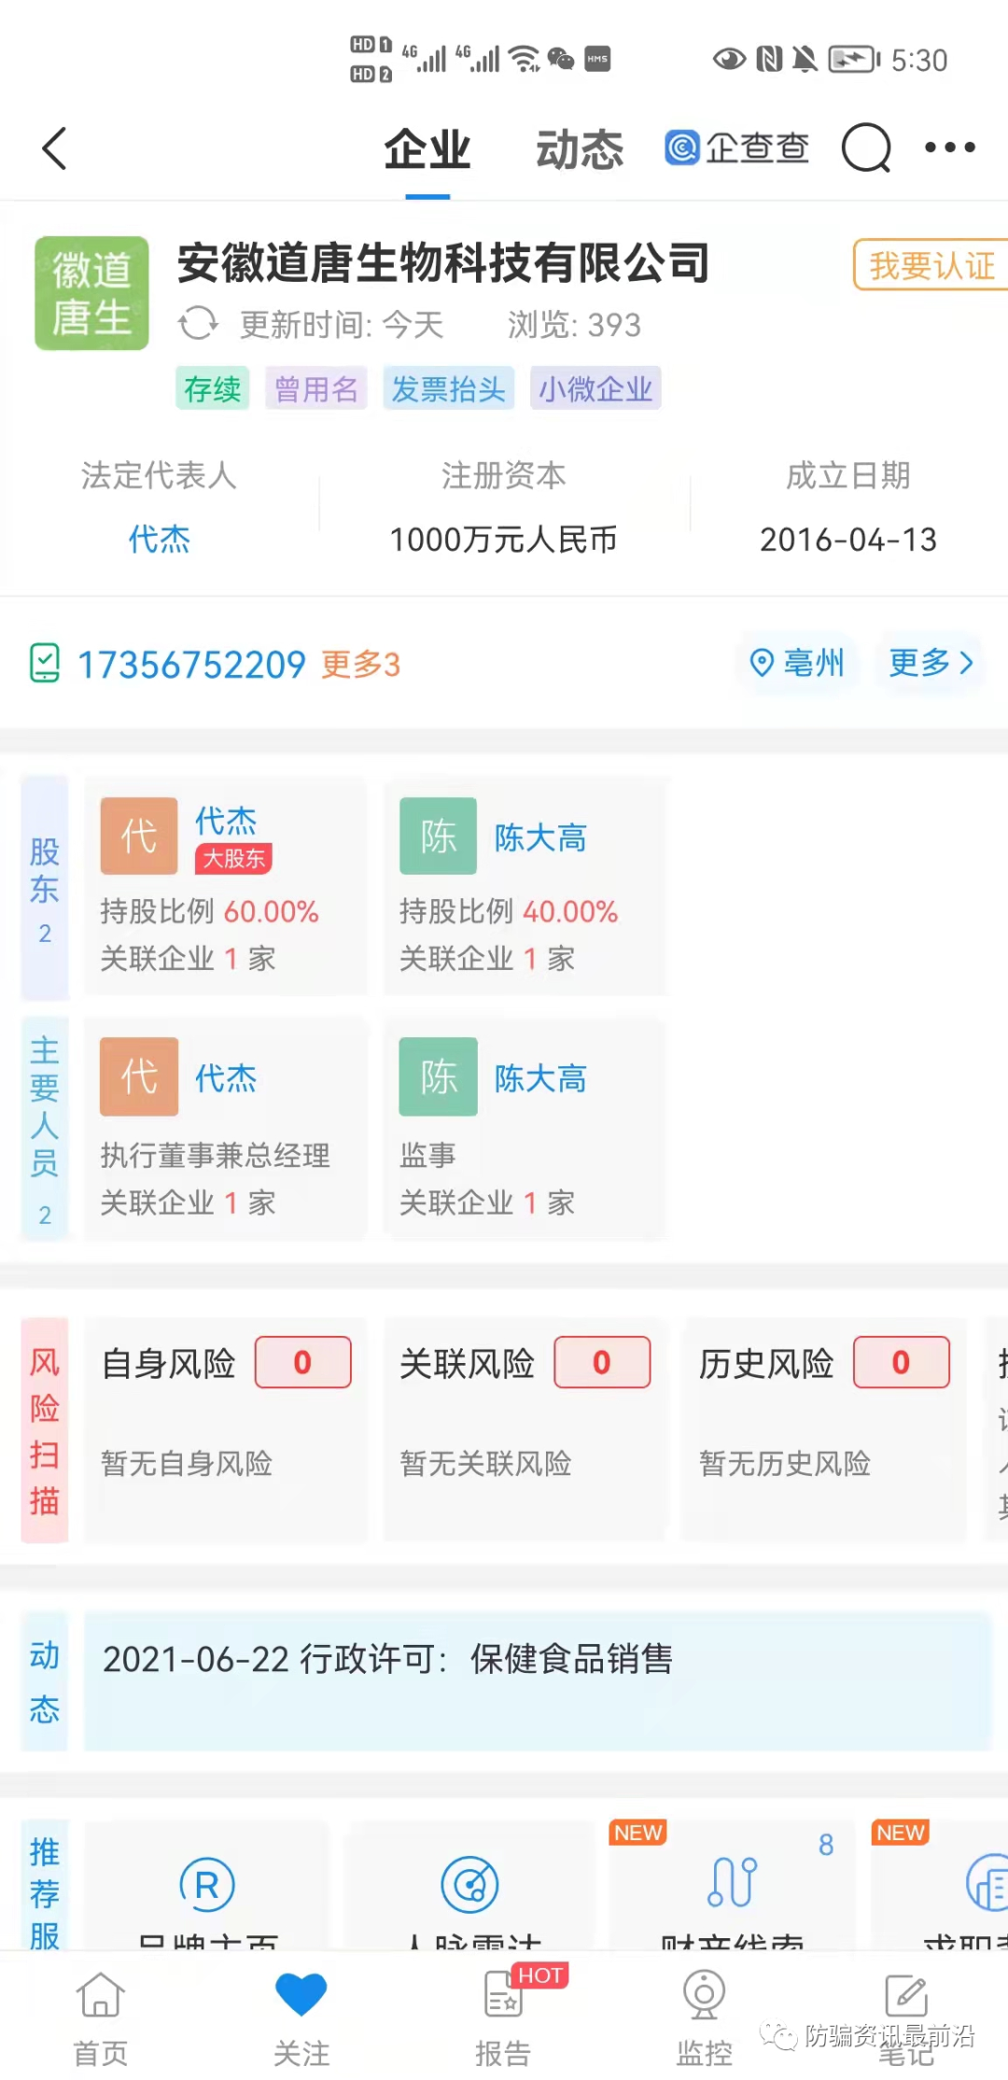Tap the 推荐服务 side label
Viewport: 1008px width, 2080px height.
(45, 1884)
